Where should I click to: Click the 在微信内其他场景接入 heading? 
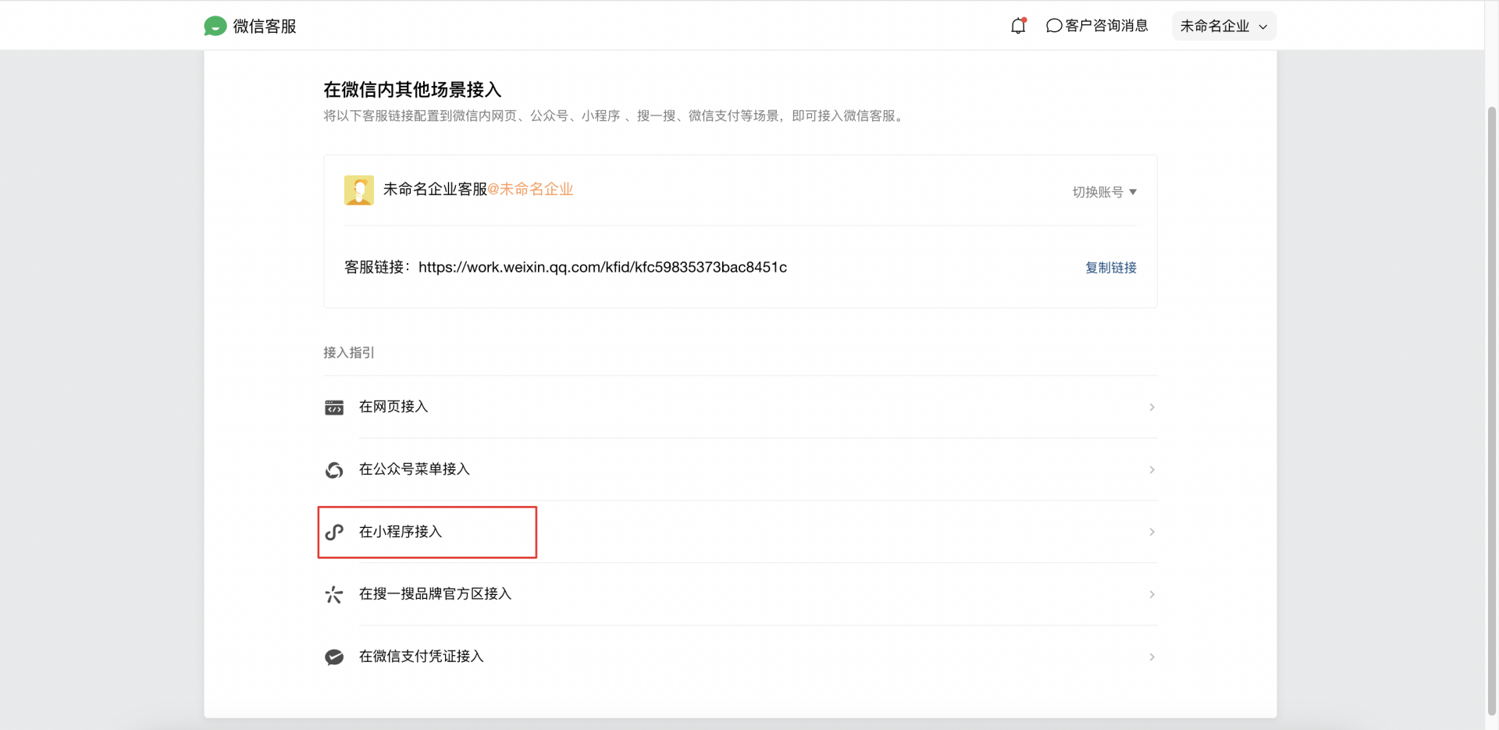[412, 90]
